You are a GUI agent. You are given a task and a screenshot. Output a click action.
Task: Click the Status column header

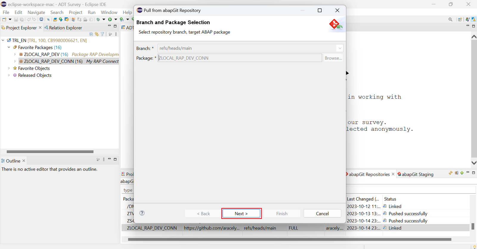(x=390, y=199)
